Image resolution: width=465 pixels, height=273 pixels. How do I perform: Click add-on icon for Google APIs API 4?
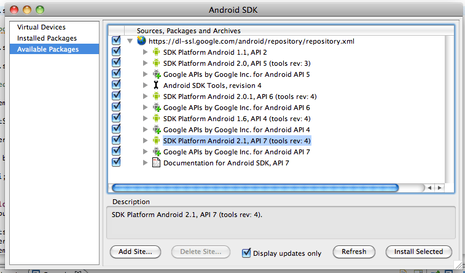pyautogui.click(x=157, y=130)
